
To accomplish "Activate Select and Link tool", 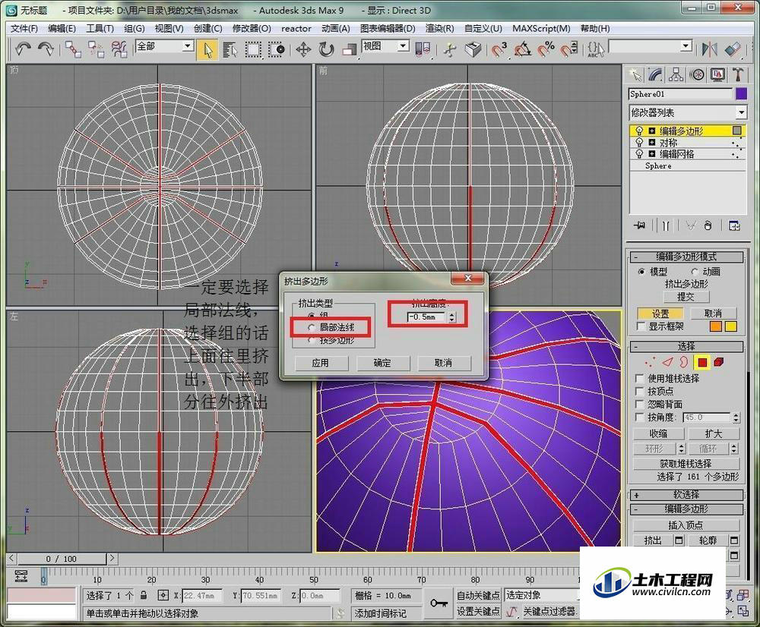I will (73, 49).
